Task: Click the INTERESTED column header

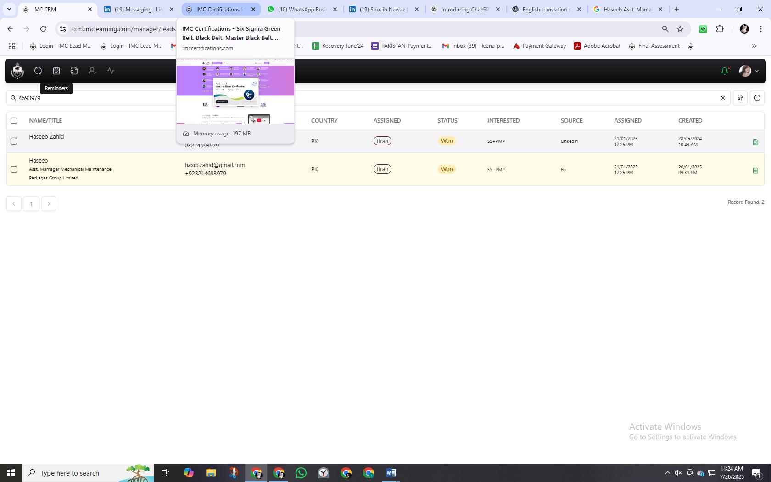Action: (503, 121)
